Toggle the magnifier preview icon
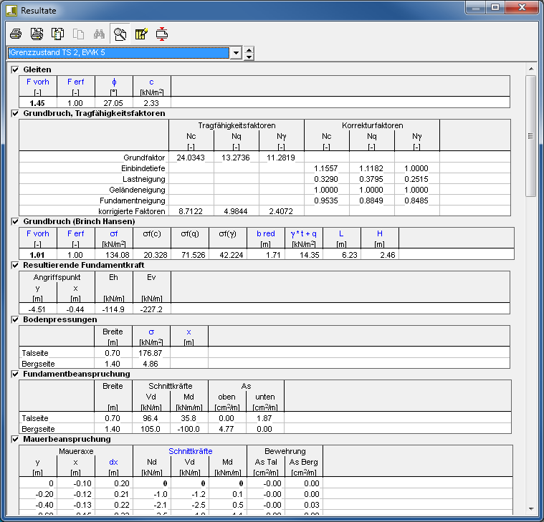 point(120,34)
